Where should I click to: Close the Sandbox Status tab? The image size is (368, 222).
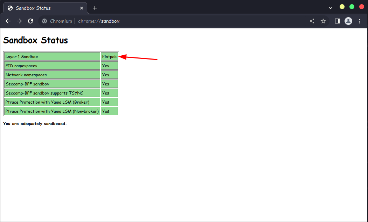[x=82, y=8]
